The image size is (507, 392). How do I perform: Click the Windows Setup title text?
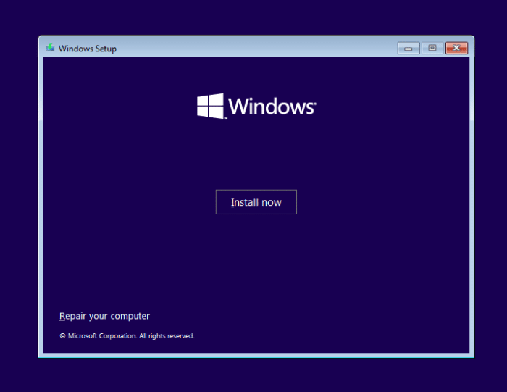click(88, 49)
